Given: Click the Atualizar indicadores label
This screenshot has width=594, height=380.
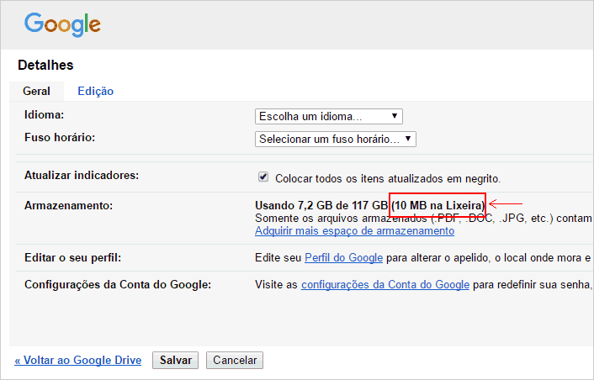Looking at the screenshot, I should tap(82, 175).
